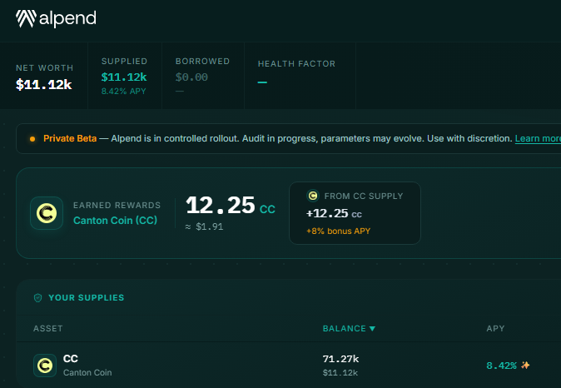
Task: Click the 12.25 CC earned rewards amount
Action: (231, 206)
